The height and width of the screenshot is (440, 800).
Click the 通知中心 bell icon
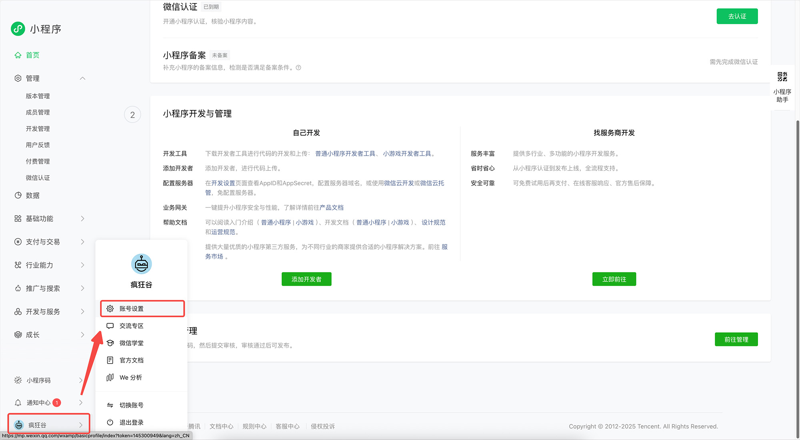click(18, 403)
